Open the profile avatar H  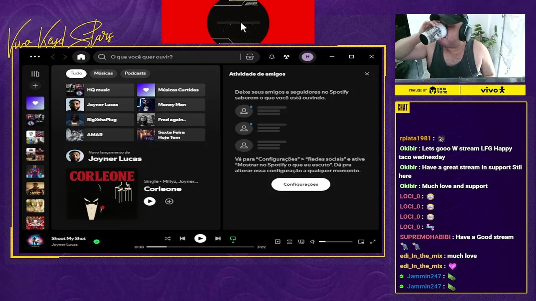click(307, 57)
